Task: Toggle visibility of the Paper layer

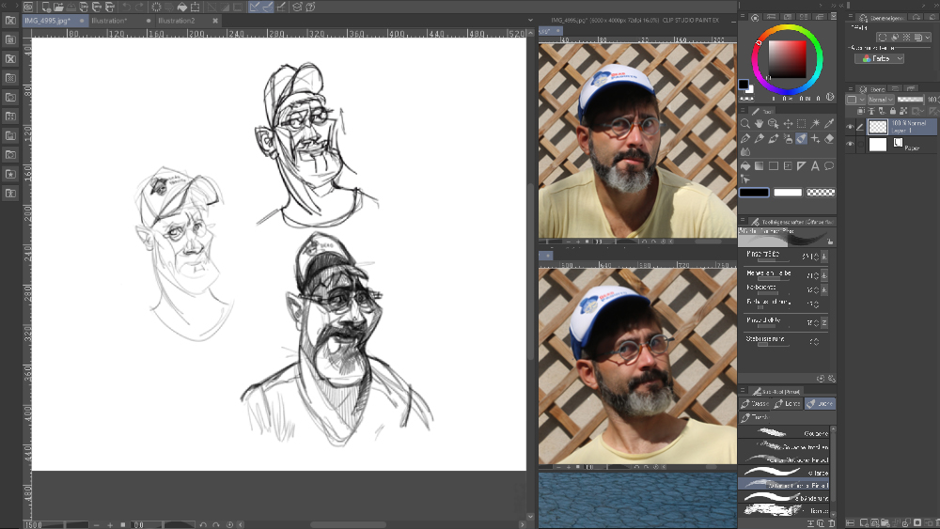Action: tap(850, 145)
